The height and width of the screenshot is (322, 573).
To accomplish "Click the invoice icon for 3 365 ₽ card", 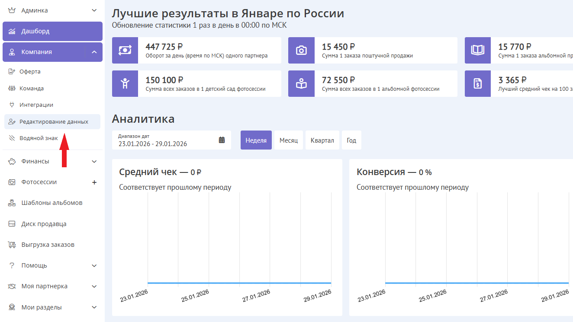I will click(477, 83).
